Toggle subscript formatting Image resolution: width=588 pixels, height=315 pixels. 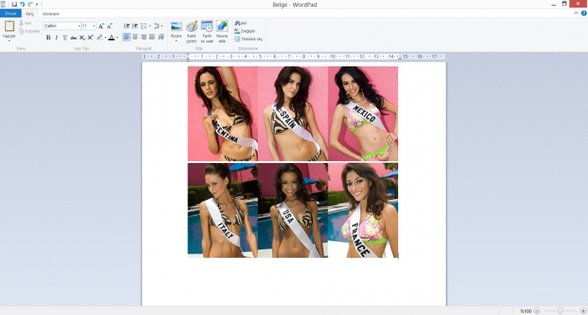(82, 38)
